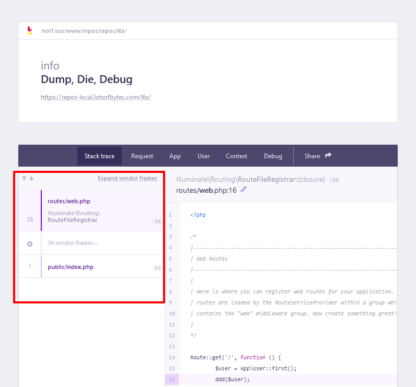This screenshot has height=387, width=416.
Task: Switch to the Stack trace tab
Action: click(x=99, y=156)
